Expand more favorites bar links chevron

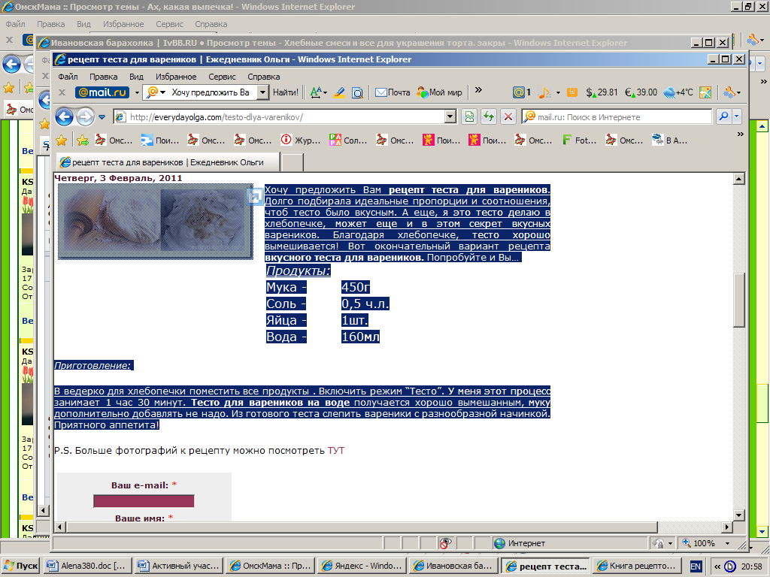[x=741, y=134]
